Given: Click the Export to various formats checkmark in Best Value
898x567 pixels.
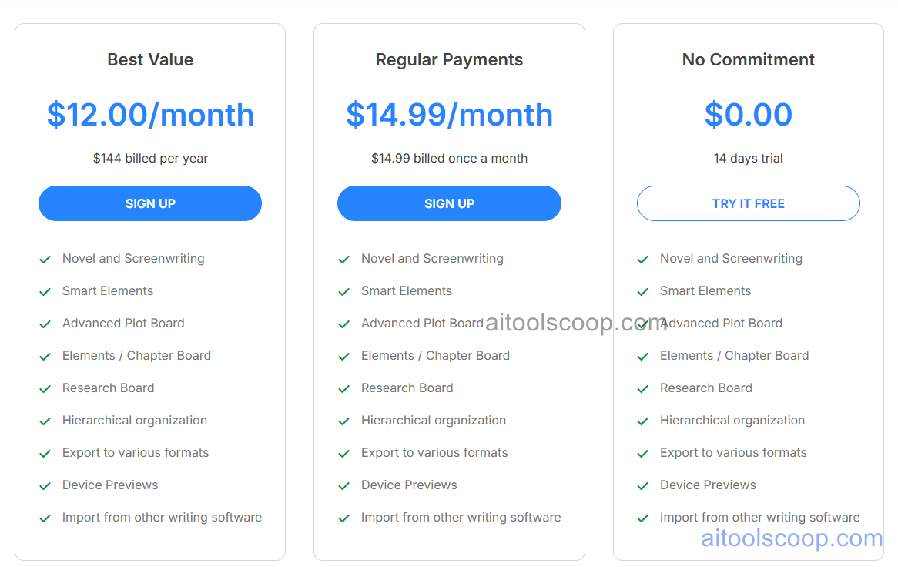Looking at the screenshot, I should (x=45, y=453).
